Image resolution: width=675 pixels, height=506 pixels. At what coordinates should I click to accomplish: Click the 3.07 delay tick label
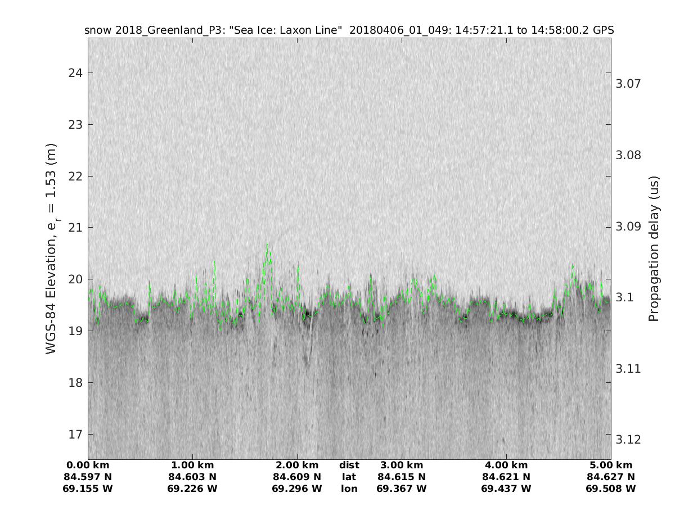628,84
